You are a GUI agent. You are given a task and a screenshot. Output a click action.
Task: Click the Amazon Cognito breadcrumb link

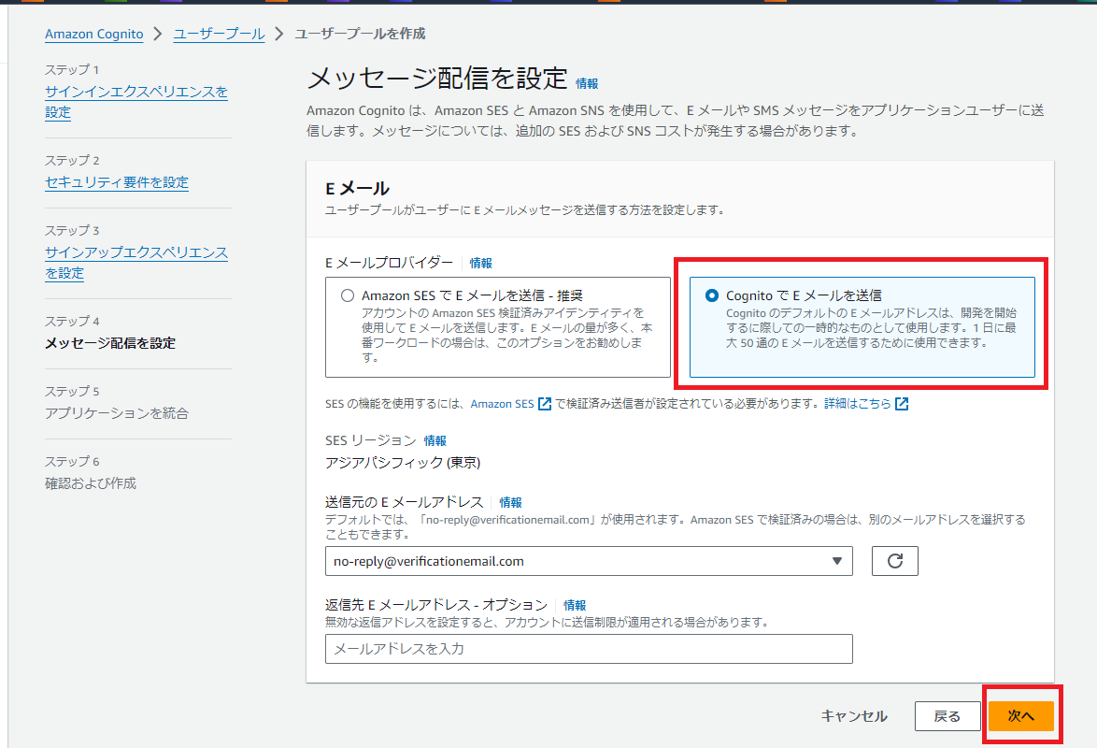(93, 34)
